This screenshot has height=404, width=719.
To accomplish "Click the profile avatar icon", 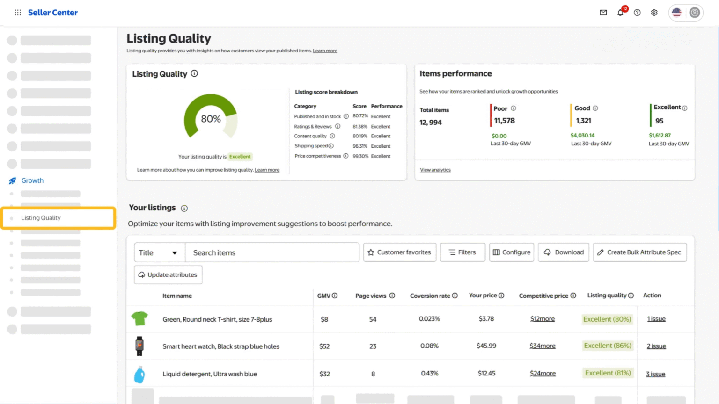I will [x=694, y=13].
